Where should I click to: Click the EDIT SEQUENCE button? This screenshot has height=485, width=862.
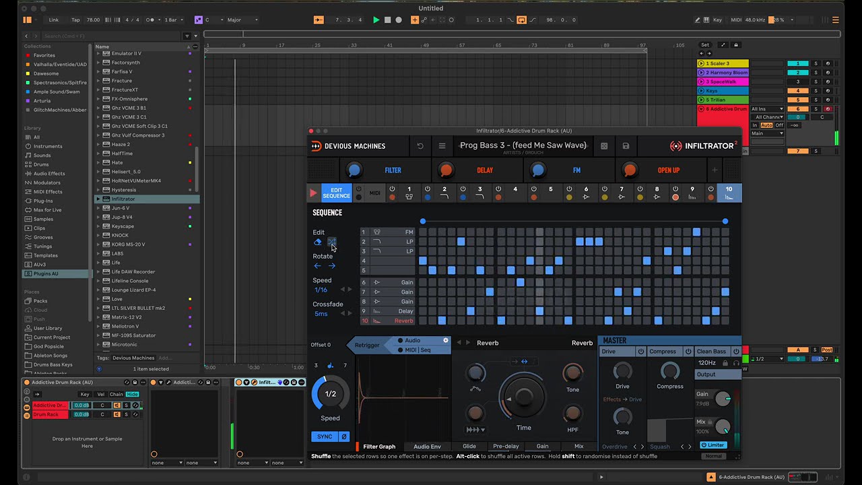(337, 193)
